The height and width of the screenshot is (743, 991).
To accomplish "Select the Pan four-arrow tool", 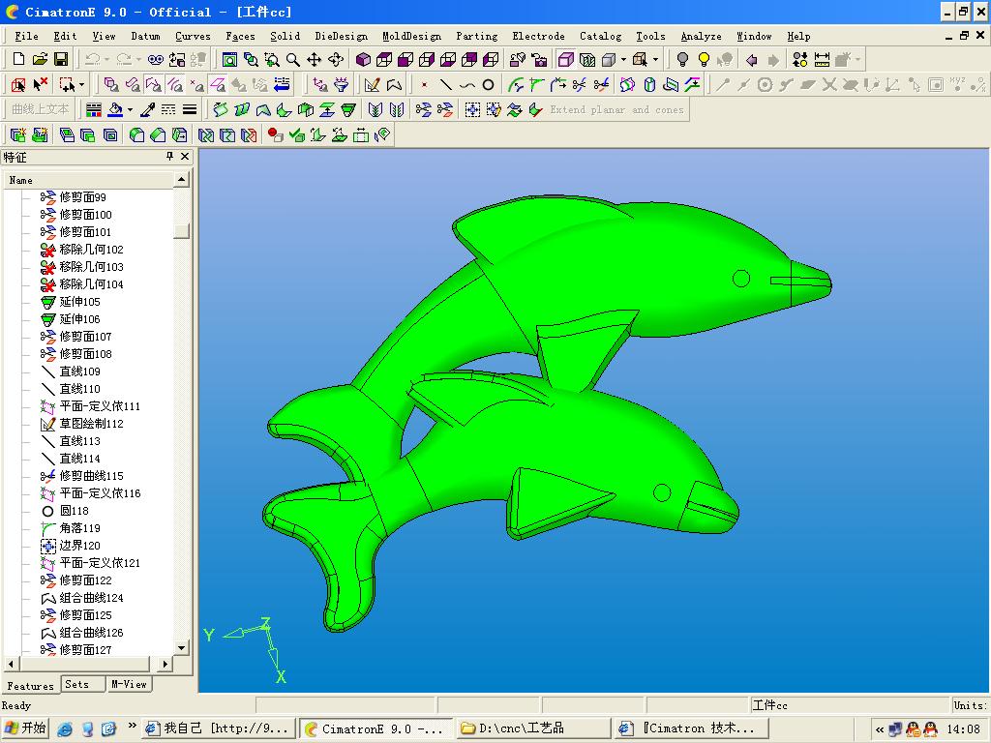I will coord(315,59).
